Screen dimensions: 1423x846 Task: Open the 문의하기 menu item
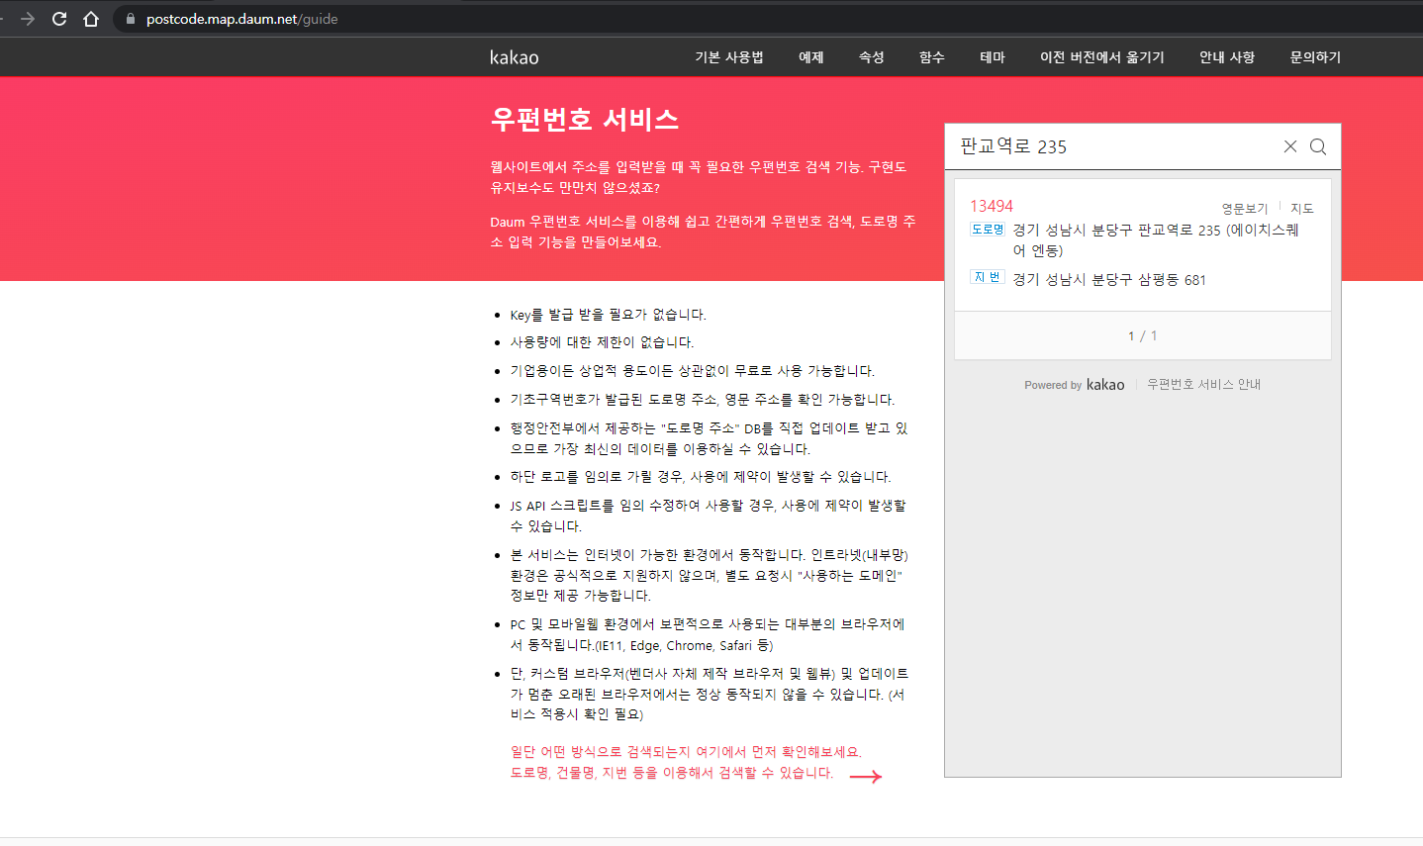tap(1315, 57)
